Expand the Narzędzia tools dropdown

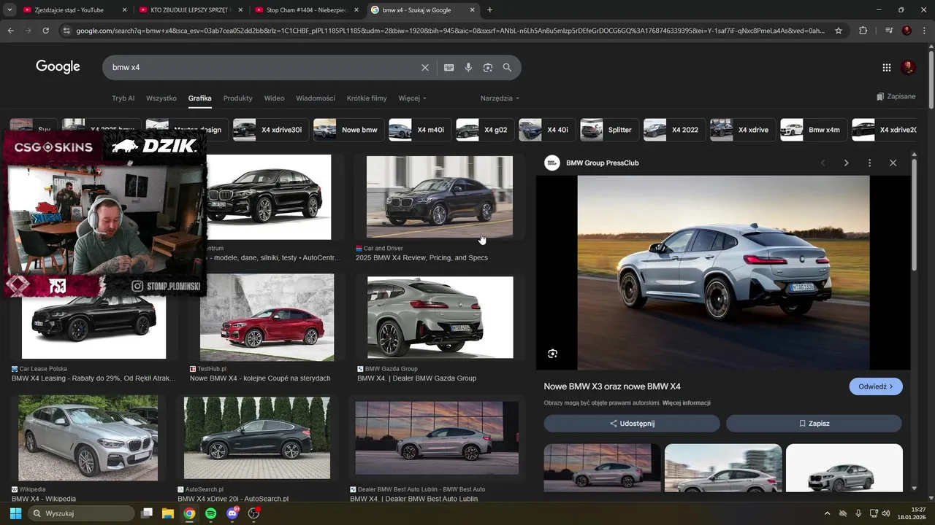tap(500, 98)
